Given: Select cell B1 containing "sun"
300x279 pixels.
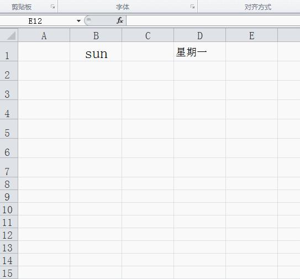Looking at the screenshot, I should 96,52.
